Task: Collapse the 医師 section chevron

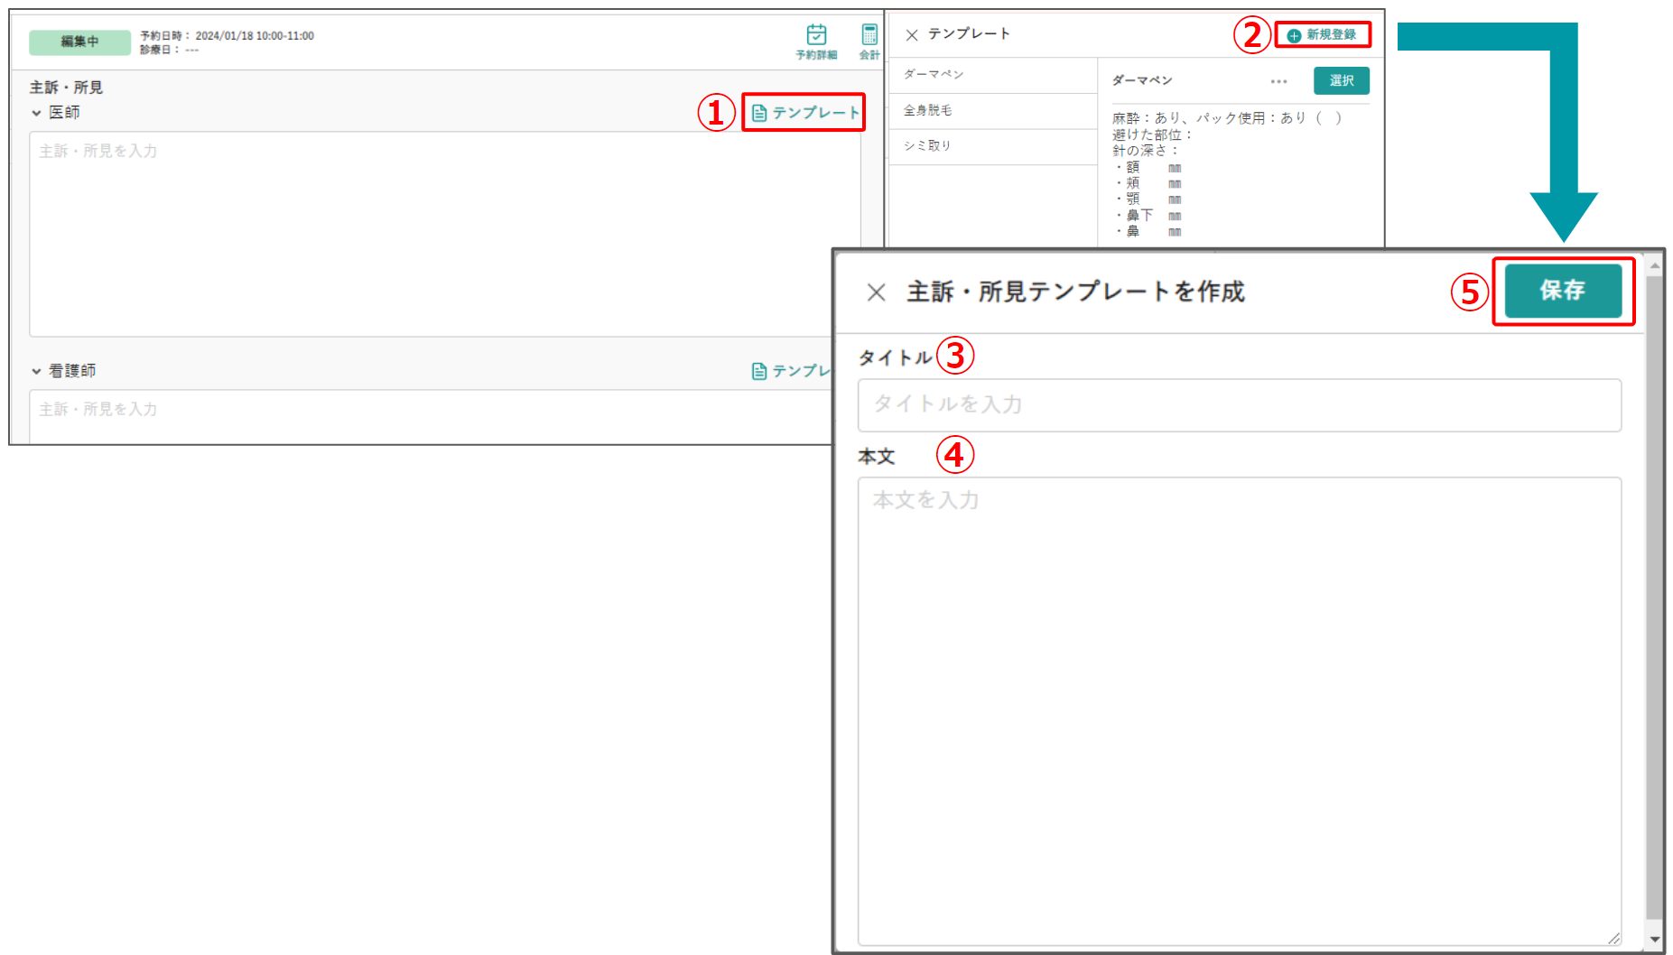Action: (36, 114)
